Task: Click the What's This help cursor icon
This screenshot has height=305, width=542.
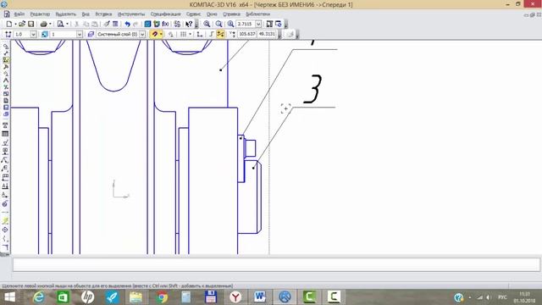Action: [189, 24]
